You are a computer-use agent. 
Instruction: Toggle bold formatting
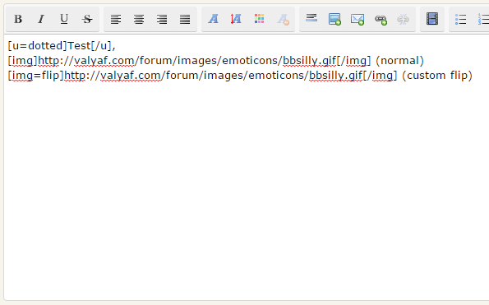[18, 20]
